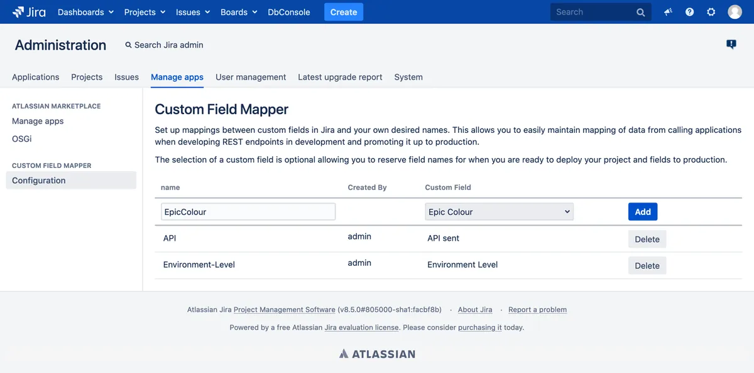This screenshot has height=373, width=754.
Task: Click the Environment Level custom field cell
Action: (x=462, y=265)
